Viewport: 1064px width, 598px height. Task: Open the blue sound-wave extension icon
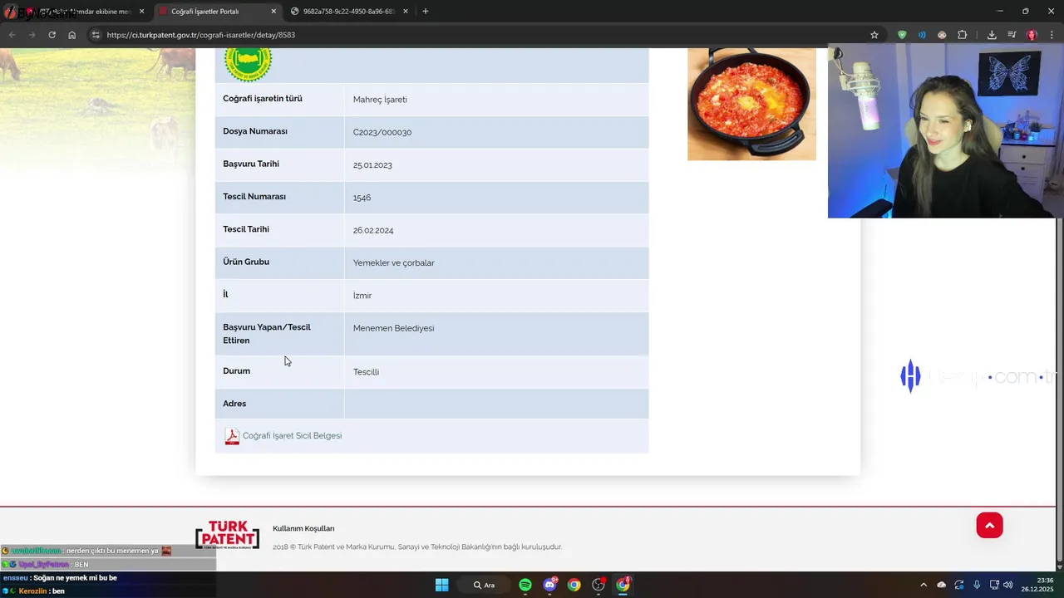[922, 35]
